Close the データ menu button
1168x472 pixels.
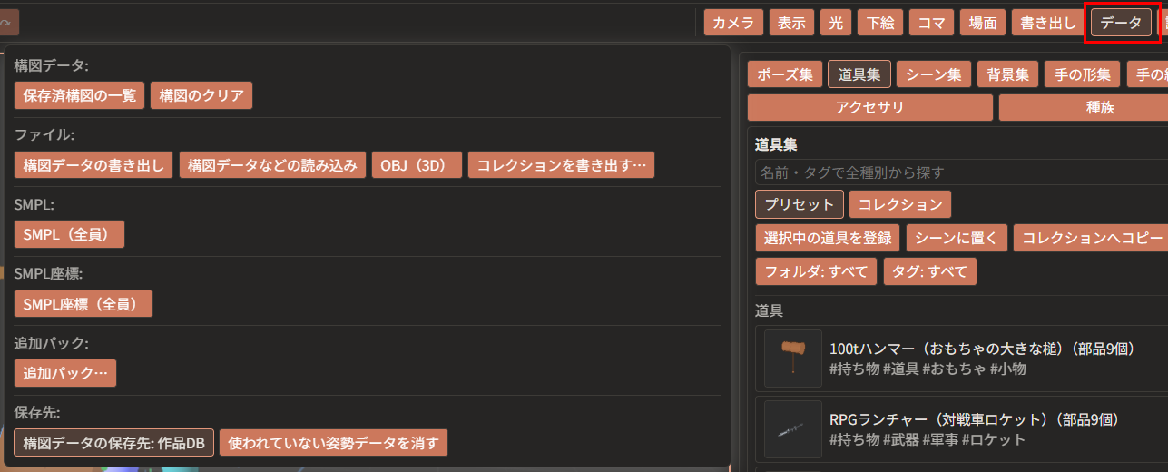click(1121, 23)
